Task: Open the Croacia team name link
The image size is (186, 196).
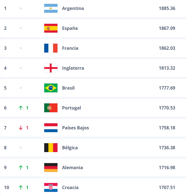Action: coord(70,187)
